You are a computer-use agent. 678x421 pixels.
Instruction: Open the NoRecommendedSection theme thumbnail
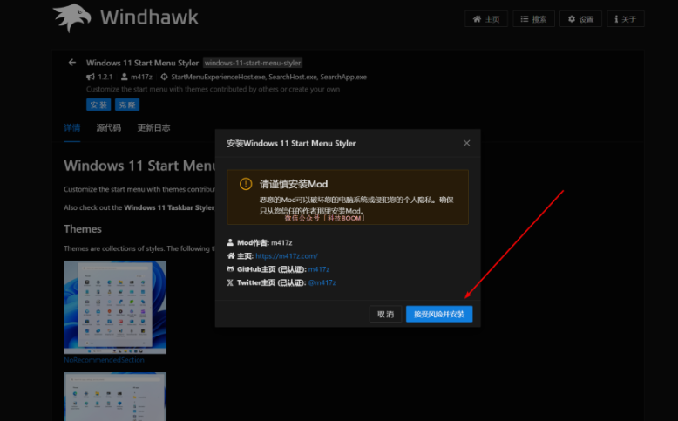click(115, 307)
